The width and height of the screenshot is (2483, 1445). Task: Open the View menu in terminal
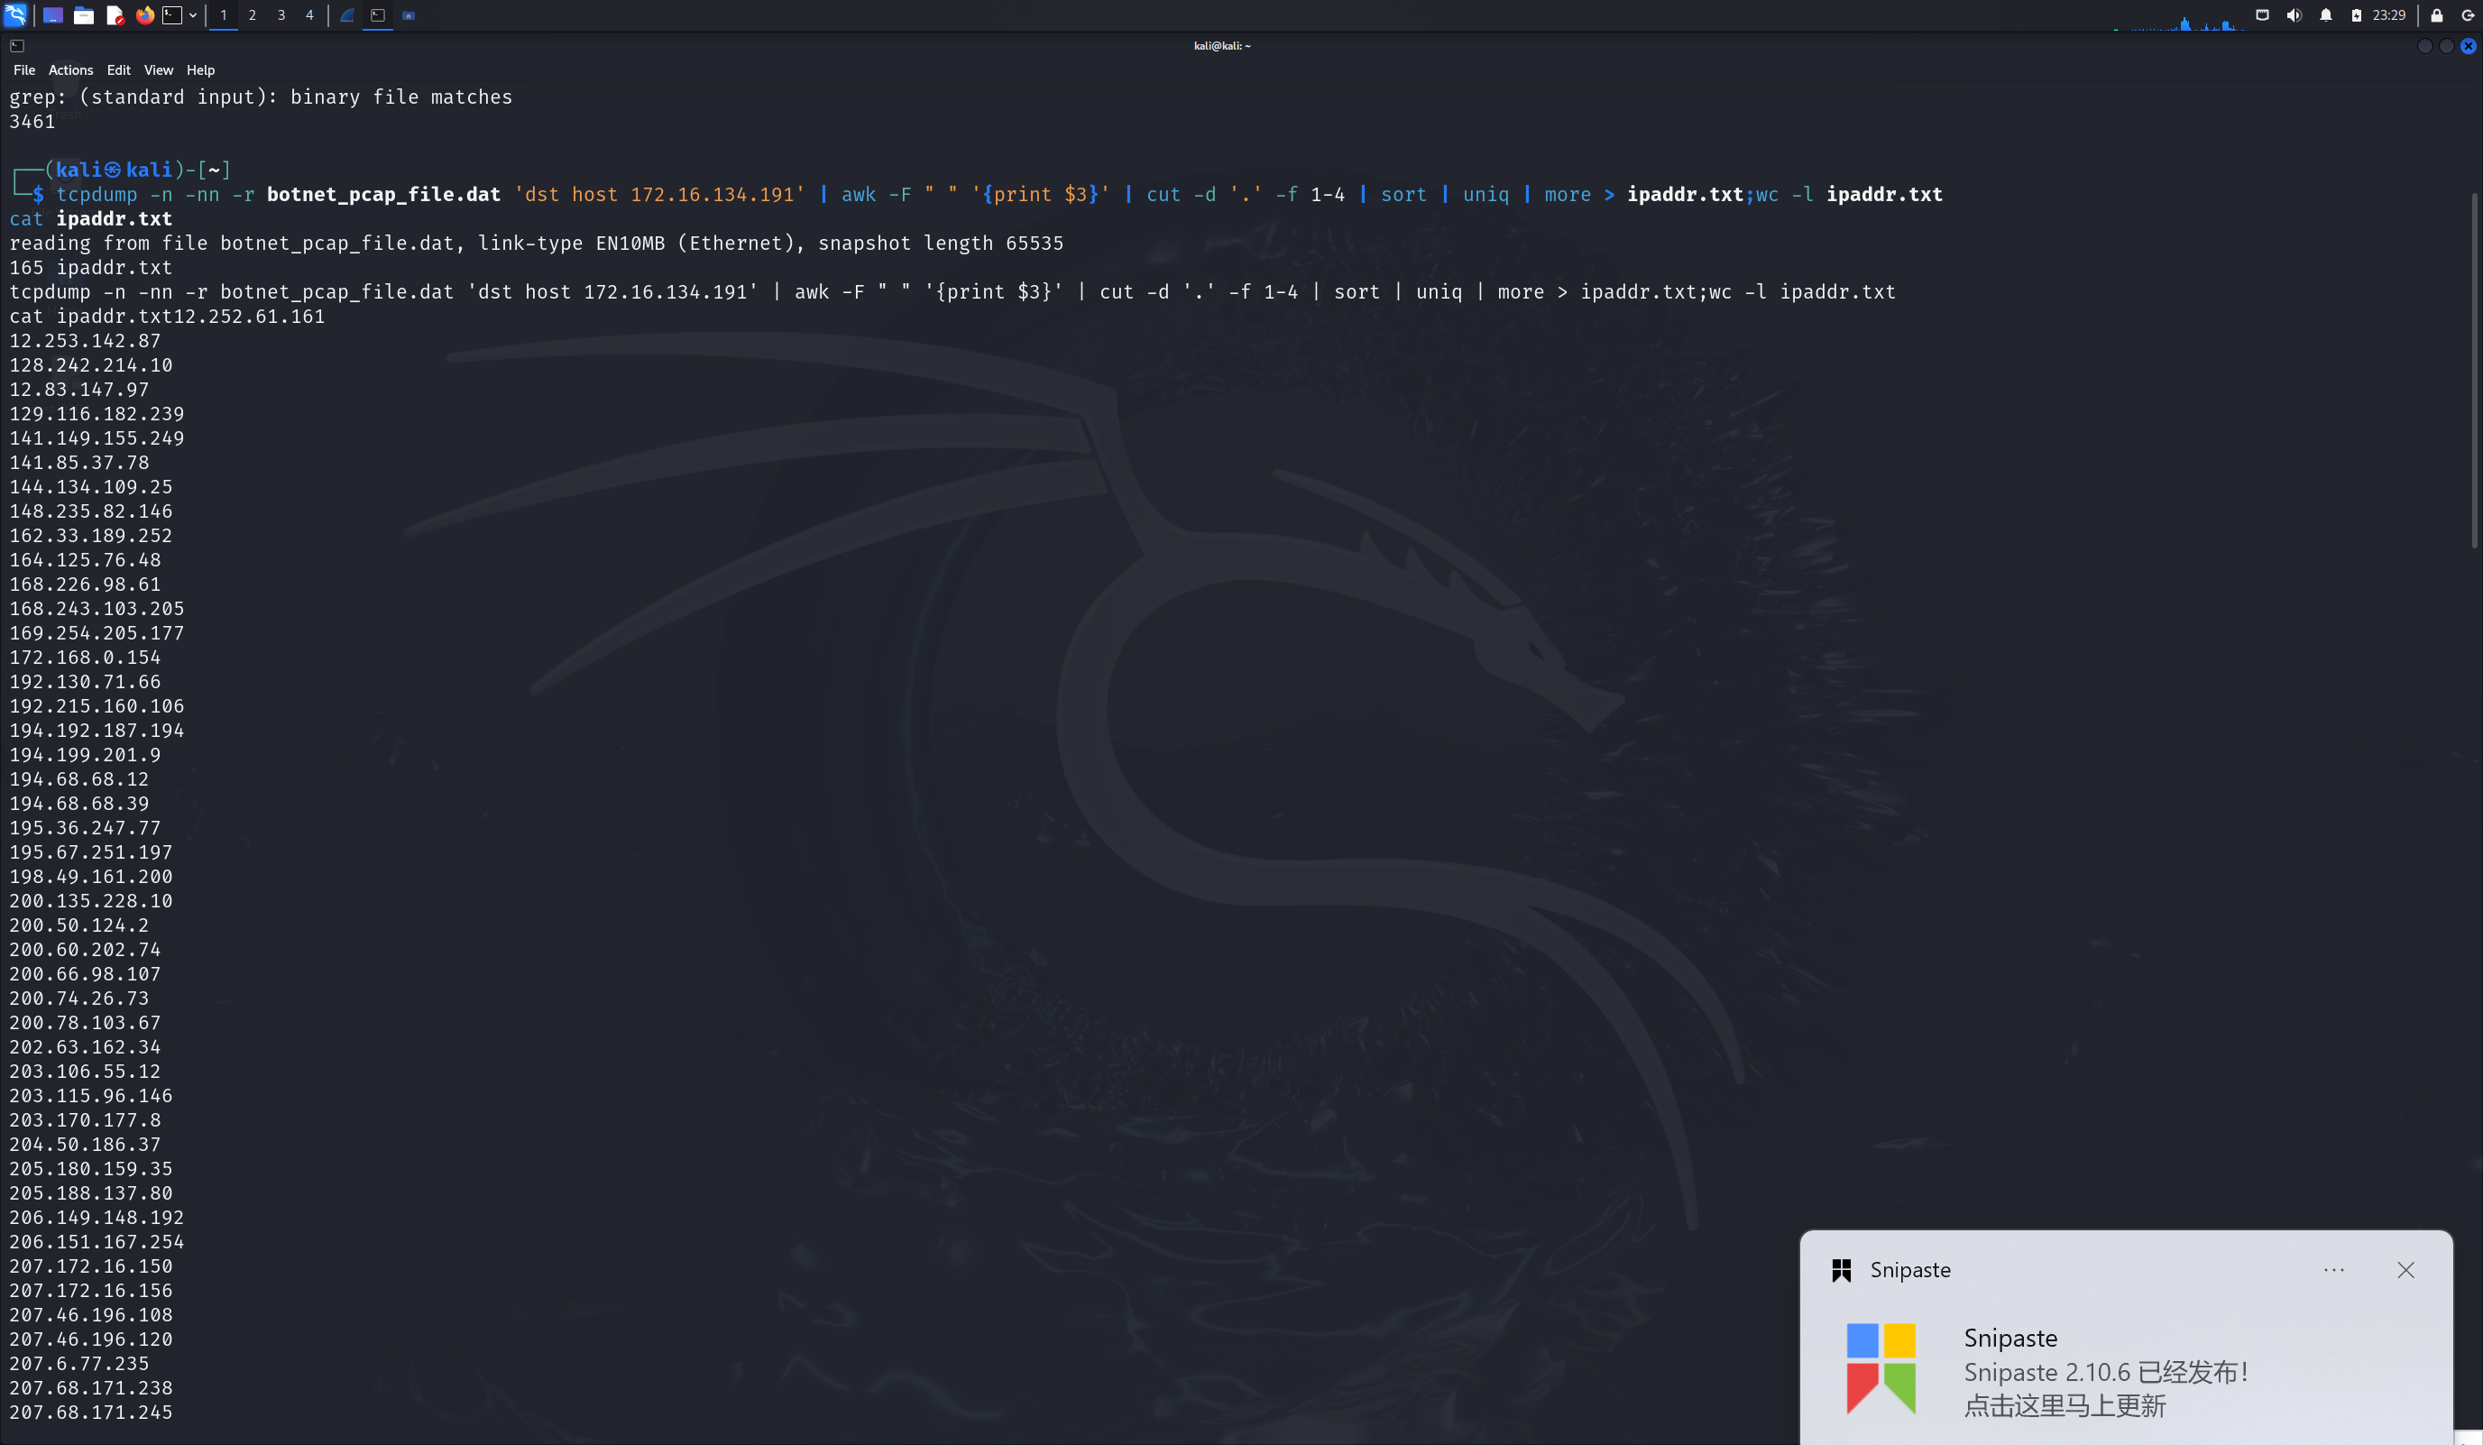158,70
